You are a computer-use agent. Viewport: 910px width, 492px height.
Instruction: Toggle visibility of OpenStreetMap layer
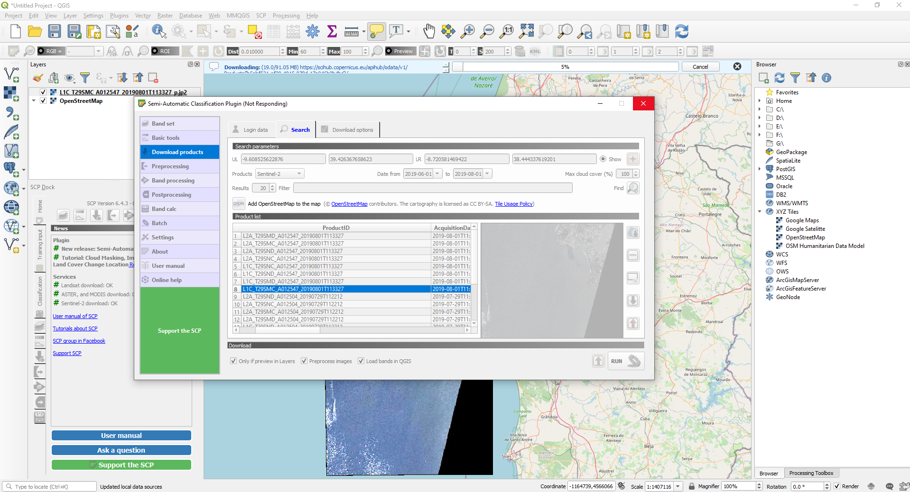tap(43, 101)
